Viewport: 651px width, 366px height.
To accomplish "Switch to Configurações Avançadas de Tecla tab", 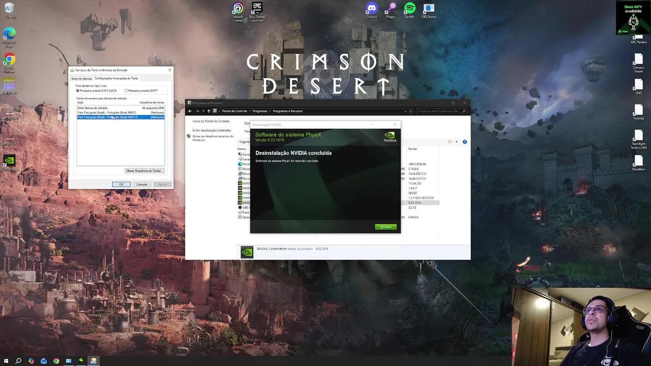I will pyautogui.click(x=116, y=78).
